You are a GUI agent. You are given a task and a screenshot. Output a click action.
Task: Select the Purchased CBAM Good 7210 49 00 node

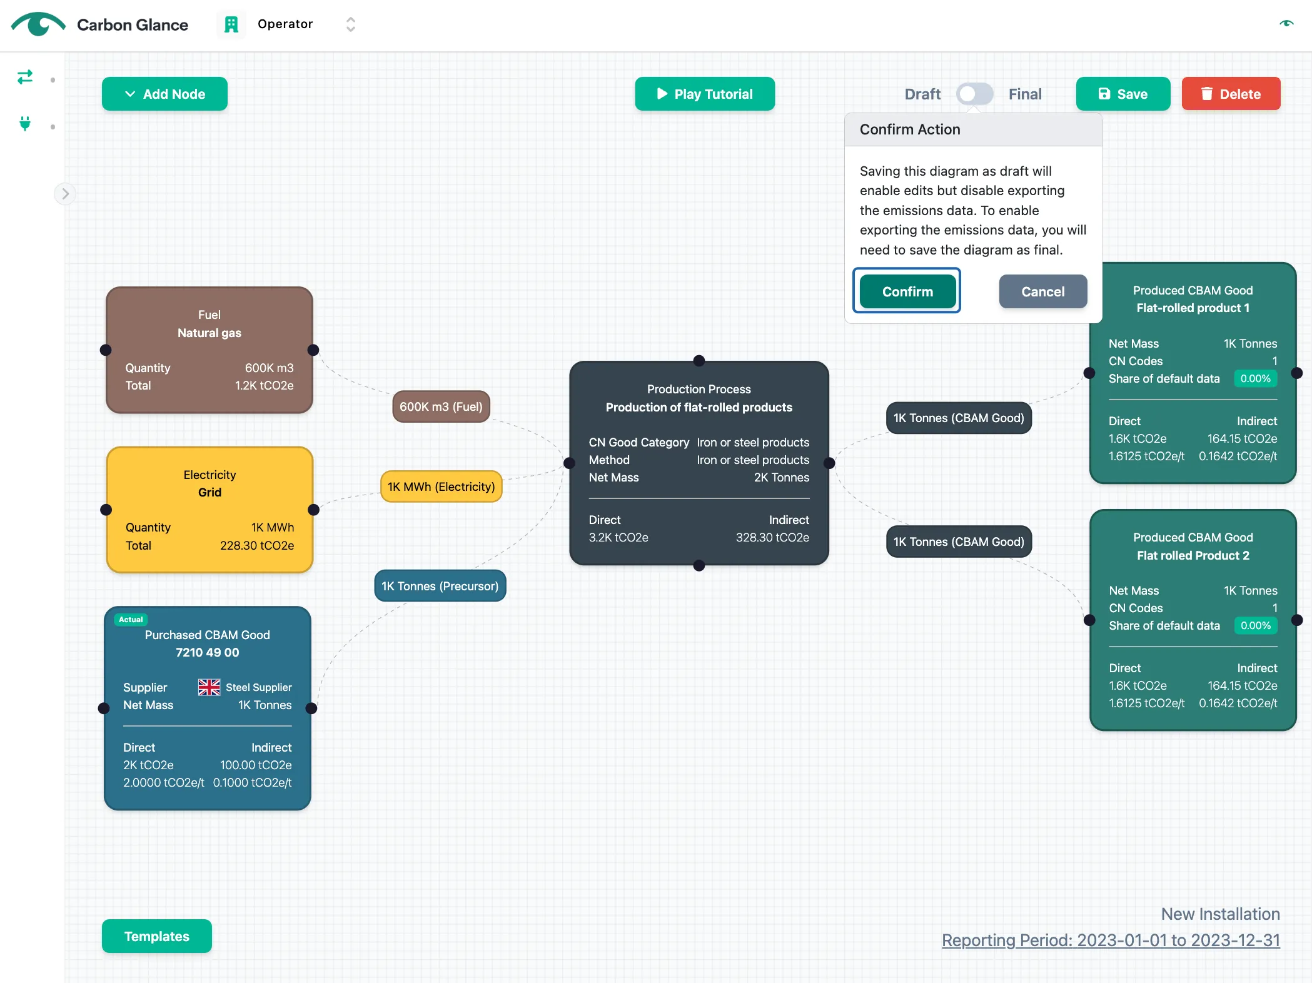208,708
